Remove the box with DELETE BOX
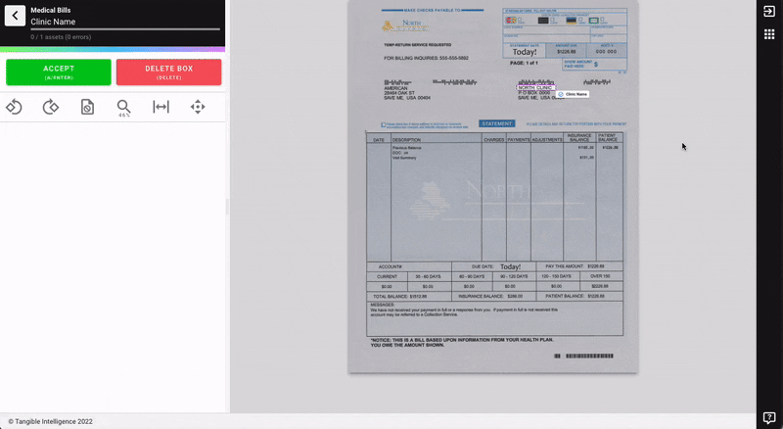783x429 pixels. (168, 72)
